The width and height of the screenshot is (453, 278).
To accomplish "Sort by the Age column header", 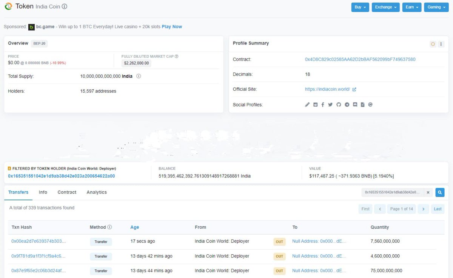I will [x=135, y=227].
